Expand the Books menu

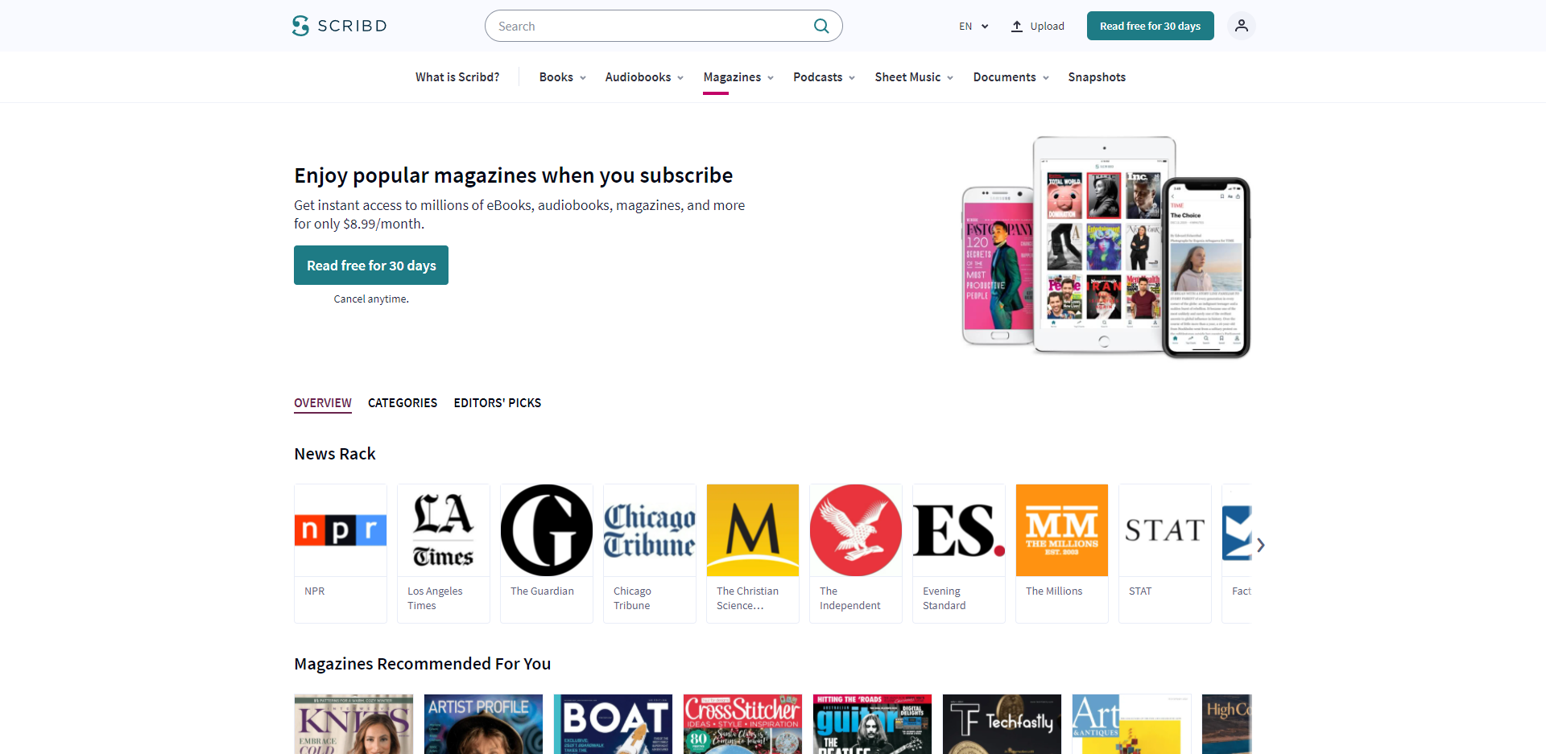[563, 77]
